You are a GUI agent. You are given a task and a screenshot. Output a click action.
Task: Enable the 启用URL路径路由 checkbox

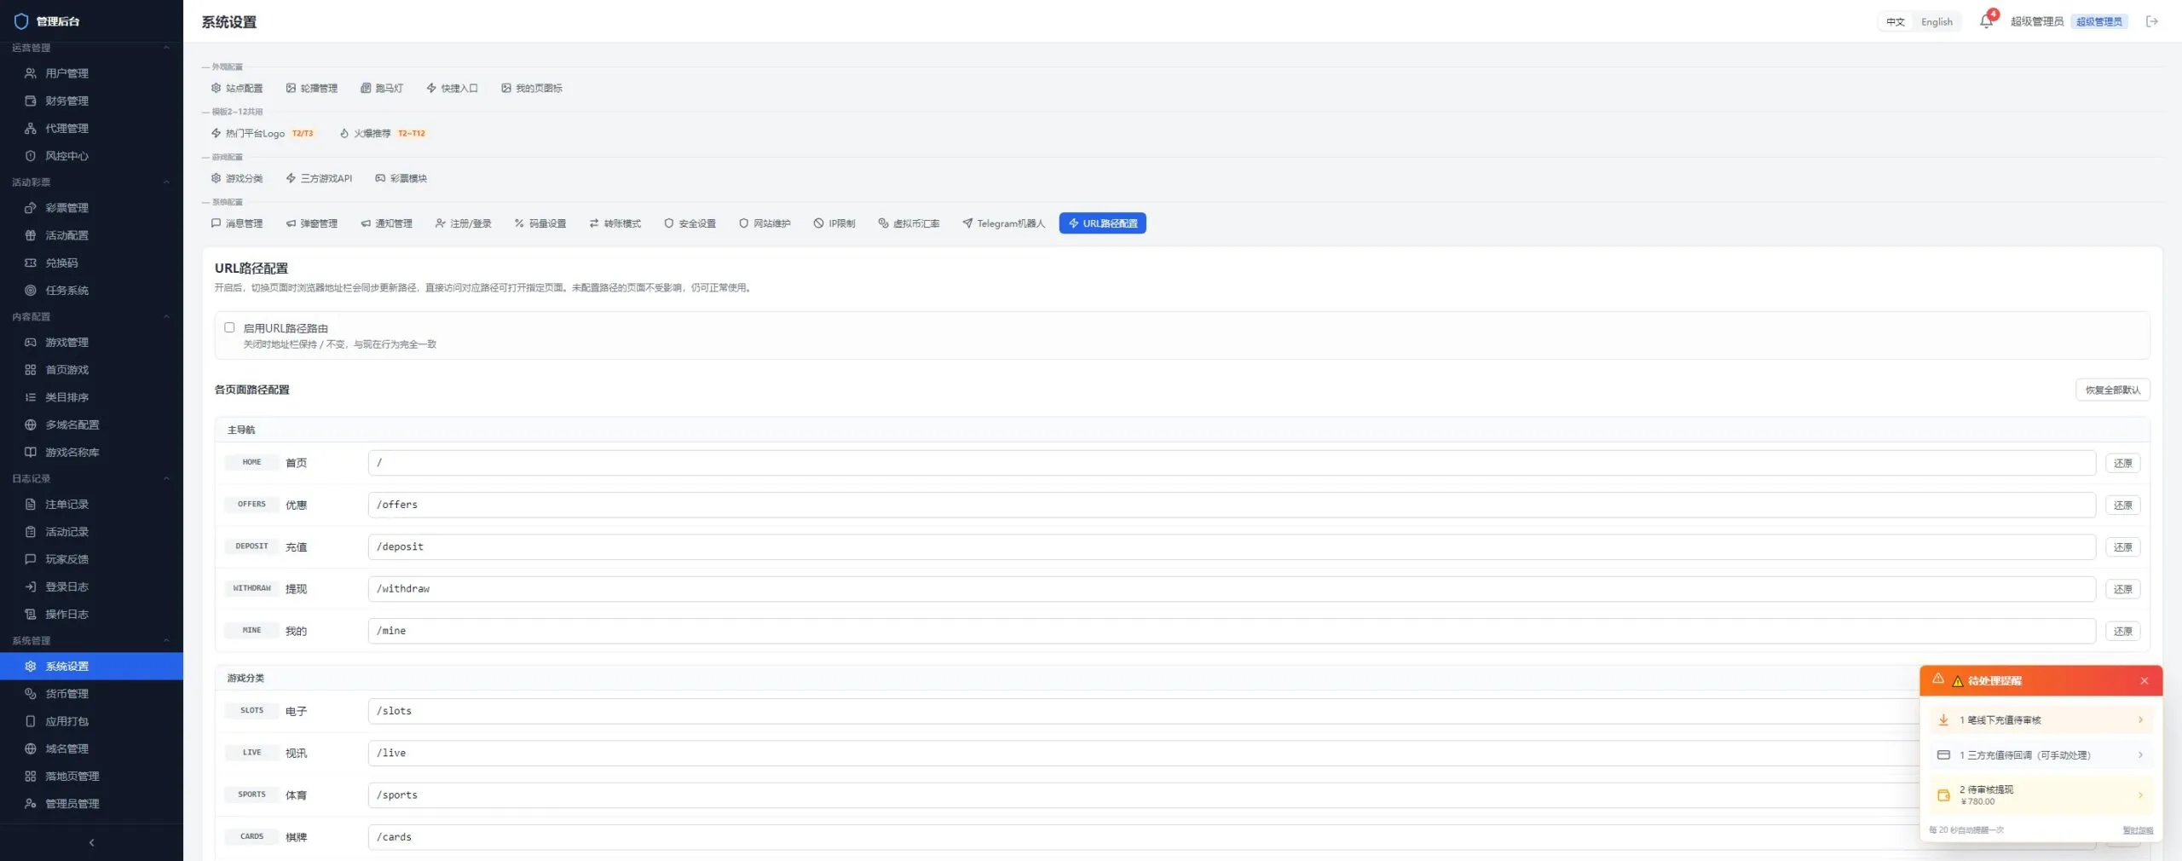coord(229,327)
